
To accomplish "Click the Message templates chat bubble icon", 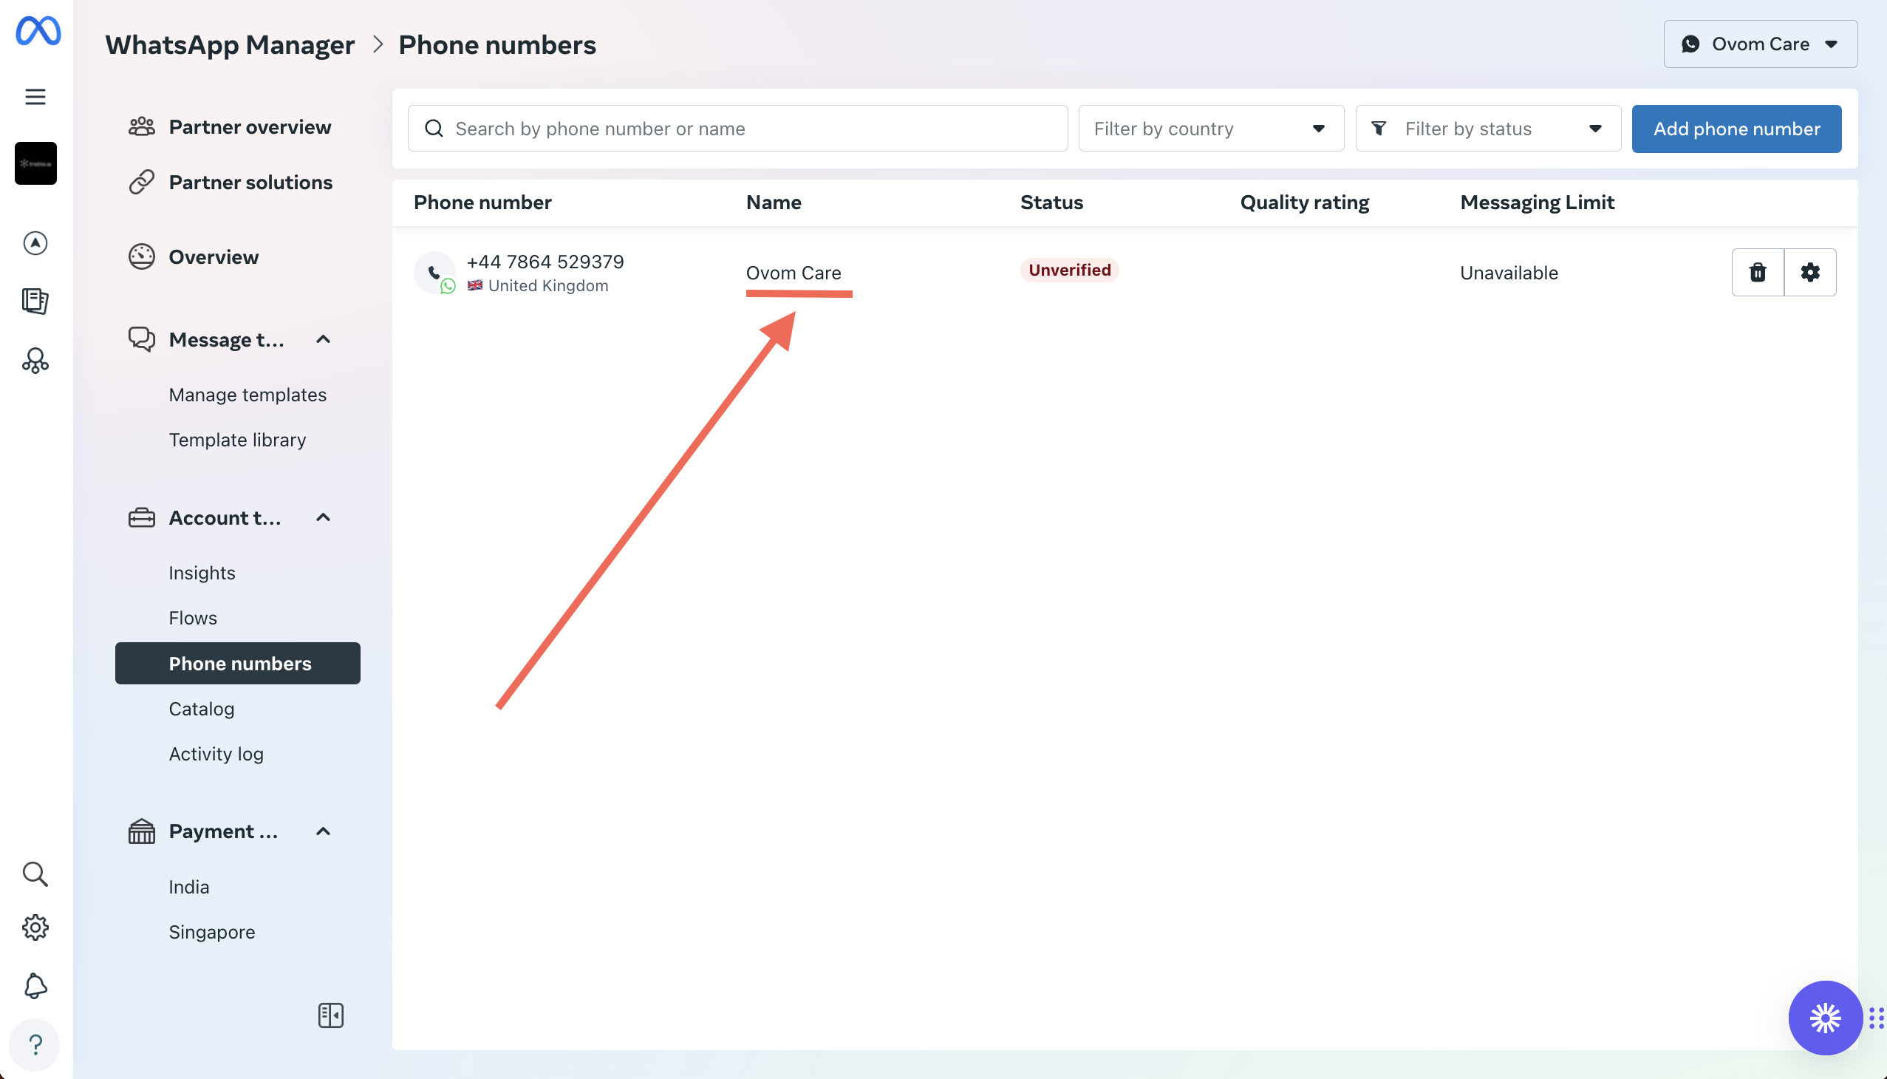I will [x=142, y=339].
